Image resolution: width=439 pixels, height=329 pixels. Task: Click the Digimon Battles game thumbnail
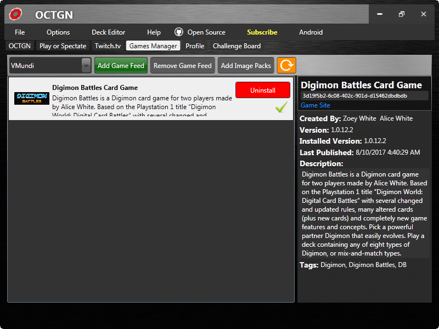click(32, 98)
